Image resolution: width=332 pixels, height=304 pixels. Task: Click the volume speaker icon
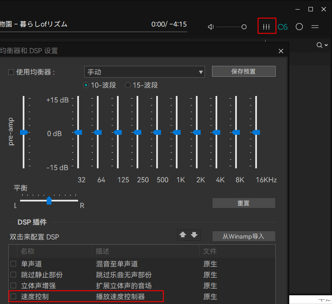(x=211, y=27)
